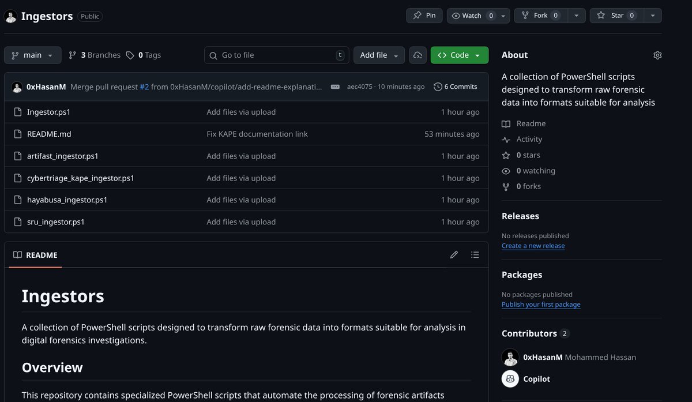692x402 pixels.
Task: Select the README tab
Action: tap(35, 255)
